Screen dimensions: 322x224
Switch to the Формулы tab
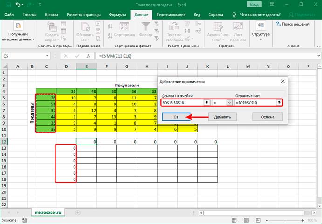(117, 15)
